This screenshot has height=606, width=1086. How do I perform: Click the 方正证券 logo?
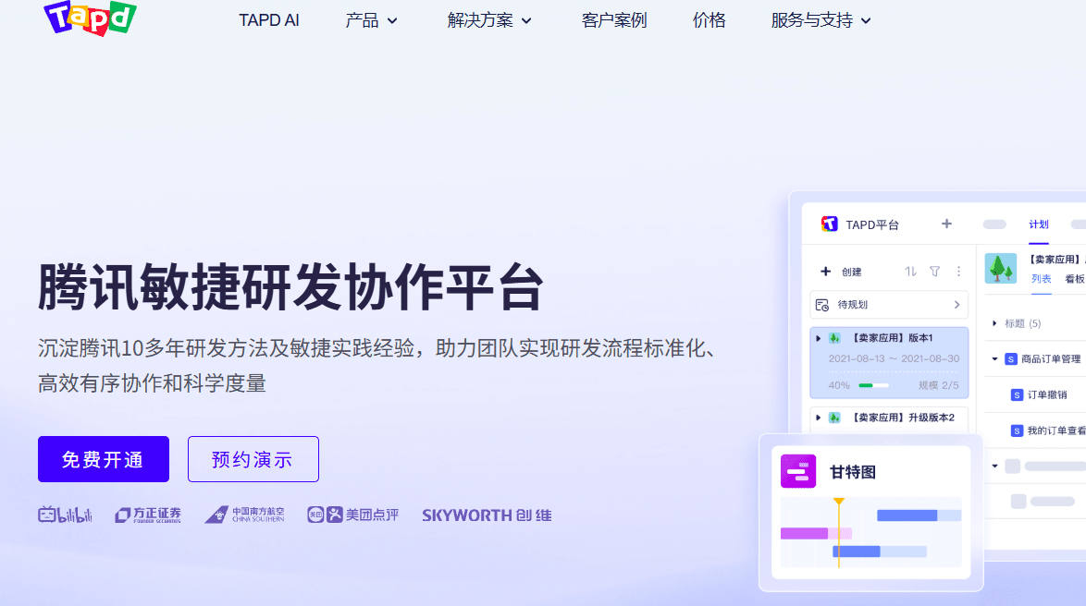[x=148, y=515]
